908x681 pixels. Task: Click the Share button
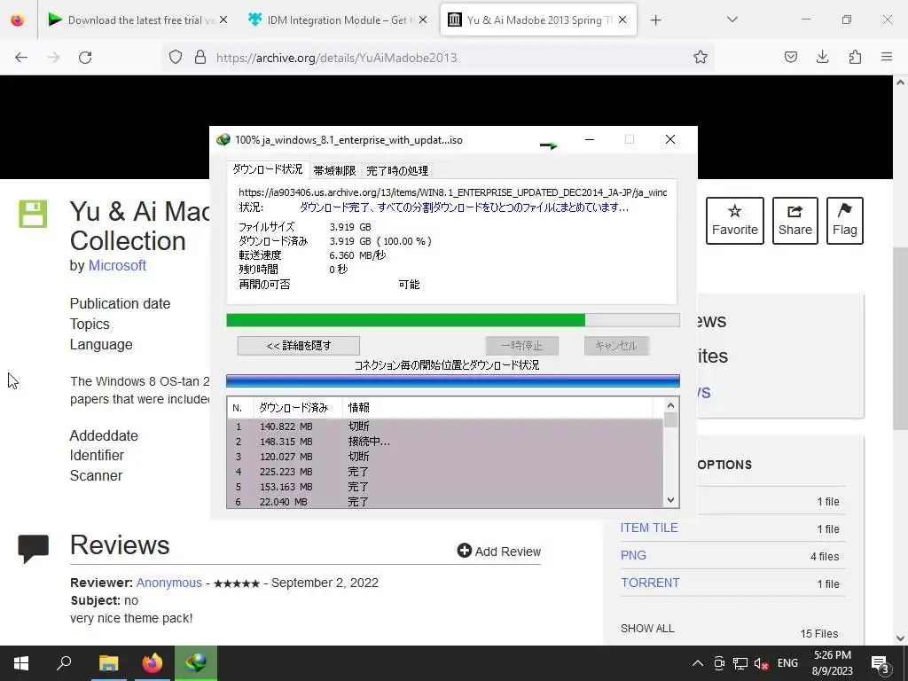click(x=795, y=221)
